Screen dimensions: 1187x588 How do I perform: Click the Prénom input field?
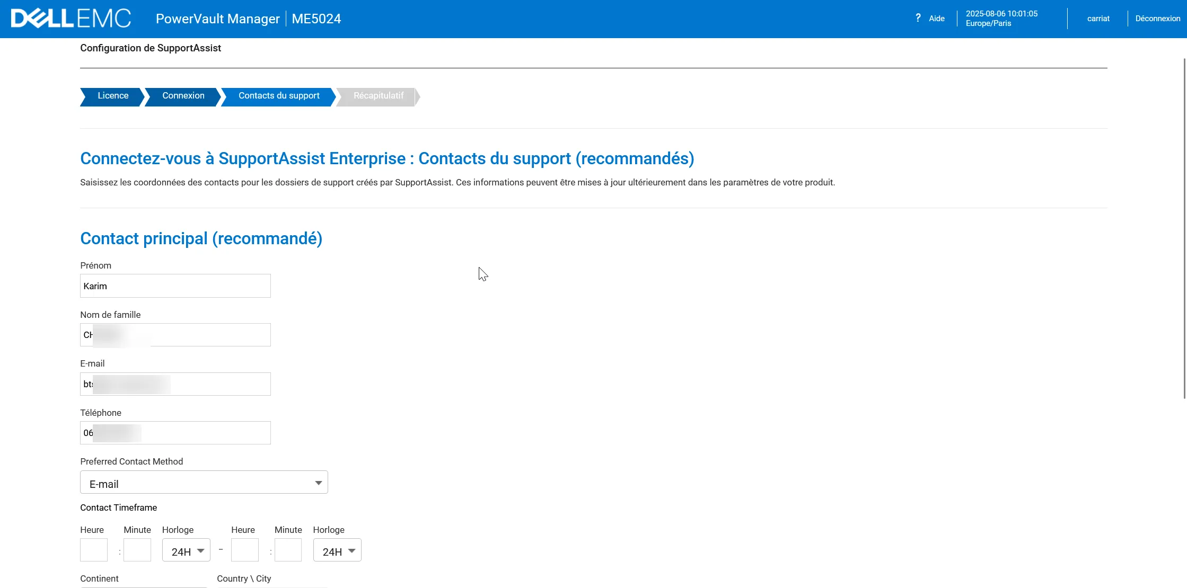[x=175, y=286]
